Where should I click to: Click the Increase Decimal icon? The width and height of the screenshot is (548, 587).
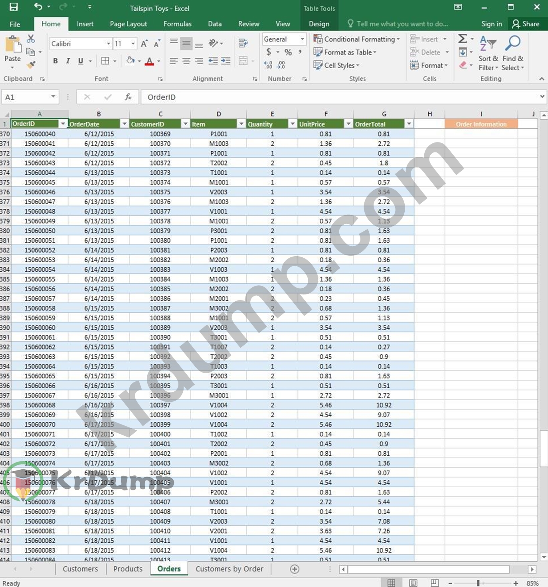tap(268, 65)
